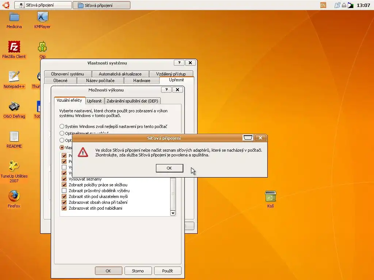Select the third 'Opt...' radio button
The height and width of the screenshot is (280, 374).
[x=62, y=140]
